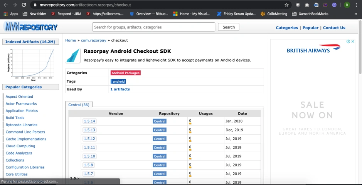Show more bookmarks with double chevron
Screen dimensions: 362x185
click(x=355, y=14)
